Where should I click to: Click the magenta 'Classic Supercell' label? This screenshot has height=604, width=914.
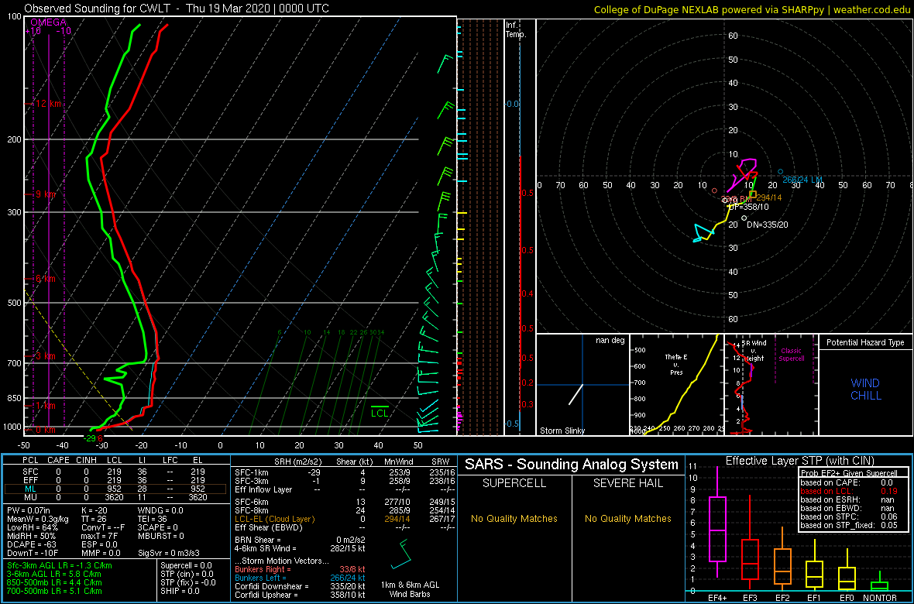tap(793, 355)
